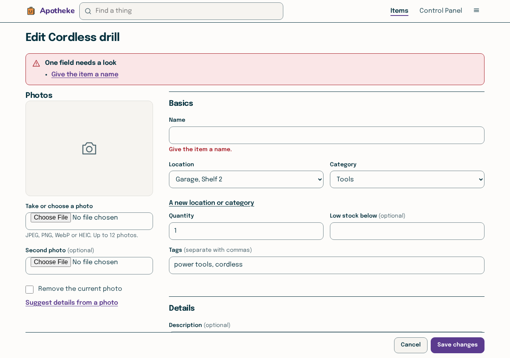Cancel editing the item
The width and height of the screenshot is (510, 358).
tap(411, 345)
